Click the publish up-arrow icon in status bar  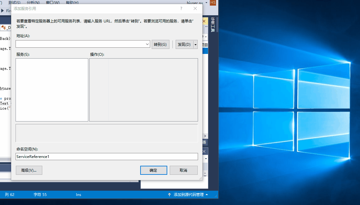coord(169,195)
